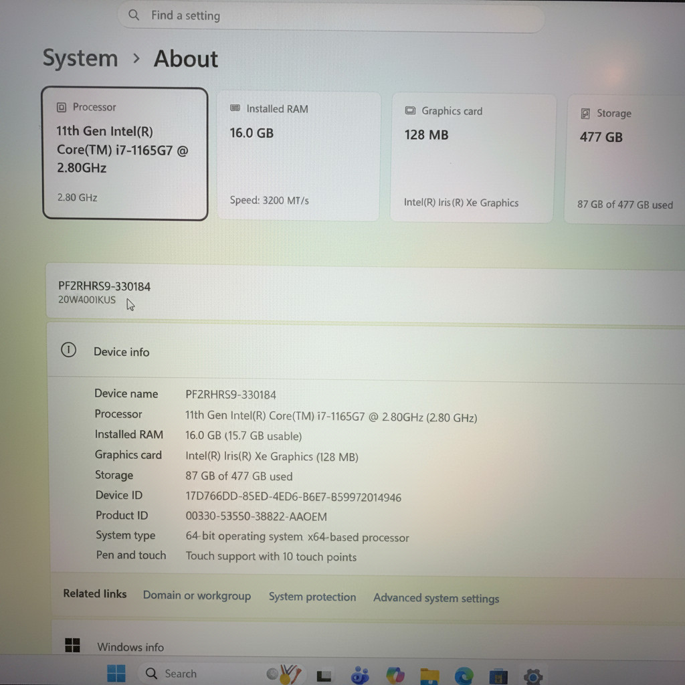Screen dimensions: 685x685
Task: Click the Device info Processor value row
Action: pyautogui.click(x=330, y=416)
